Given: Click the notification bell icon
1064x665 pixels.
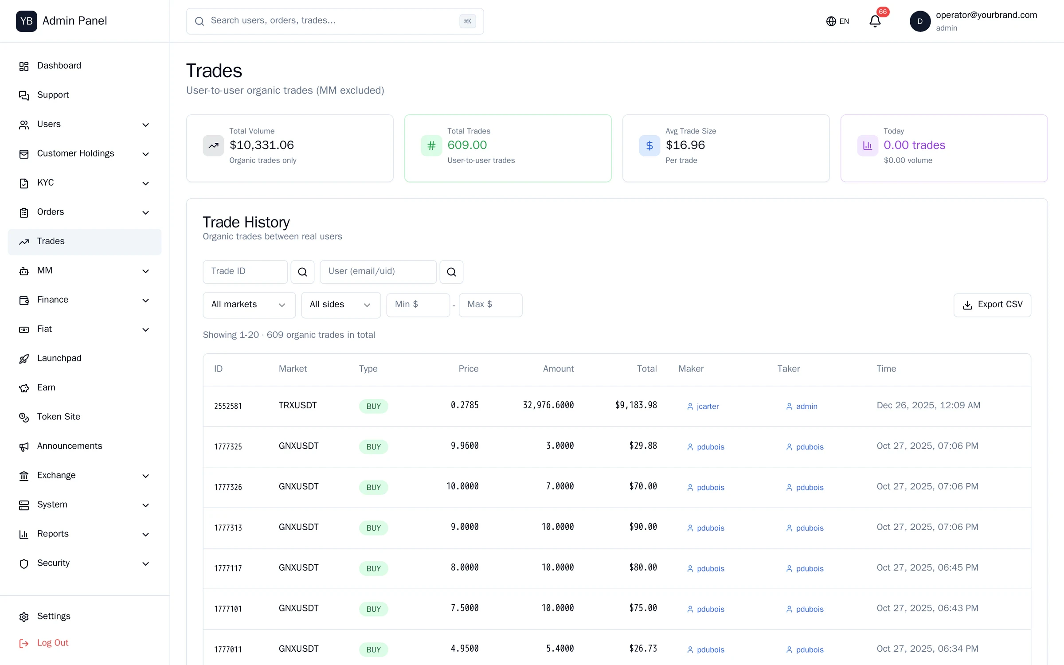Looking at the screenshot, I should [x=875, y=21].
